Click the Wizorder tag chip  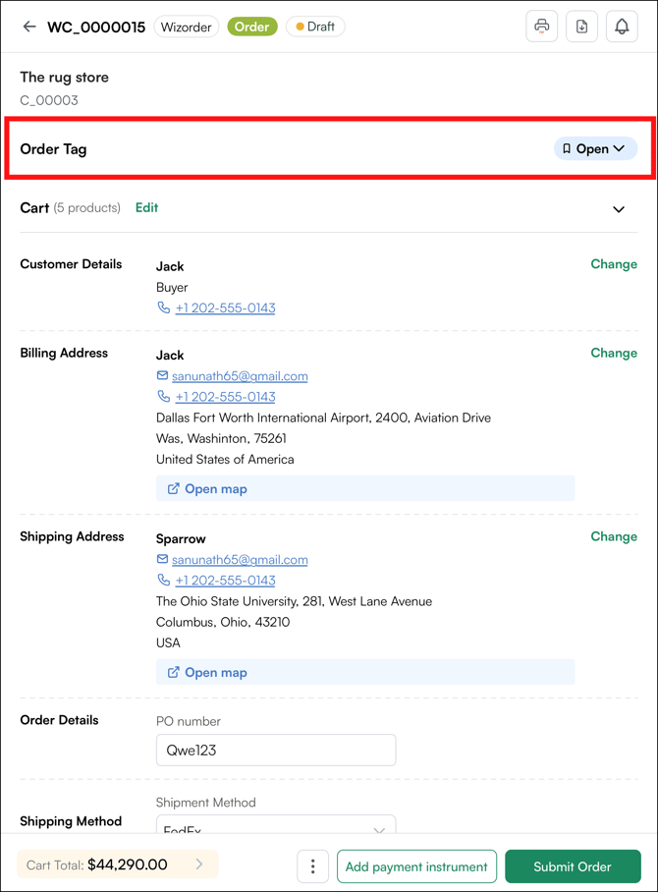coord(186,27)
